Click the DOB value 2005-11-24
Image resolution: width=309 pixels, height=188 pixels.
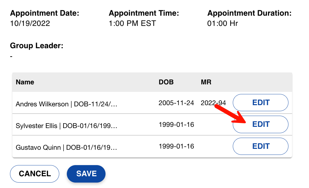tap(176, 102)
